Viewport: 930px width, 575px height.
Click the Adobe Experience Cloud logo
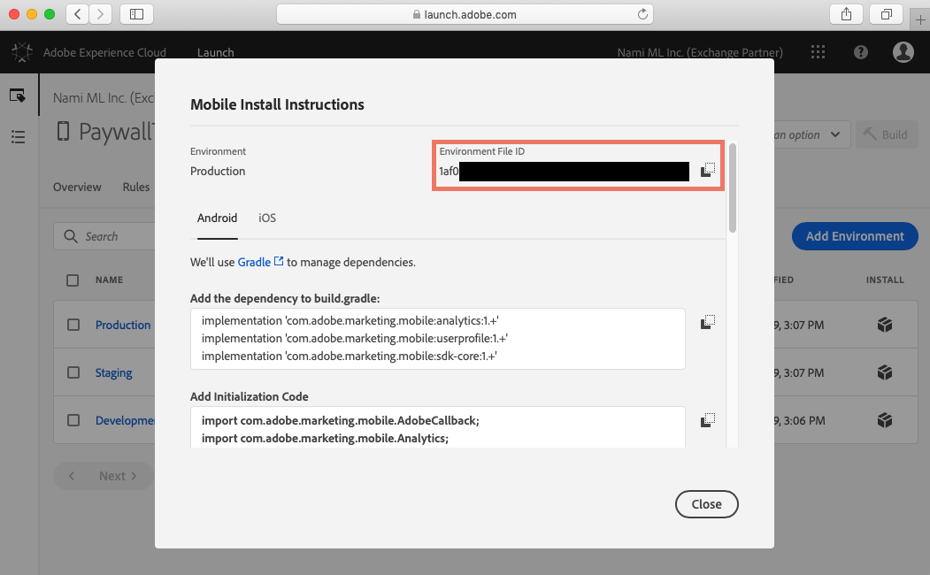point(22,52)
